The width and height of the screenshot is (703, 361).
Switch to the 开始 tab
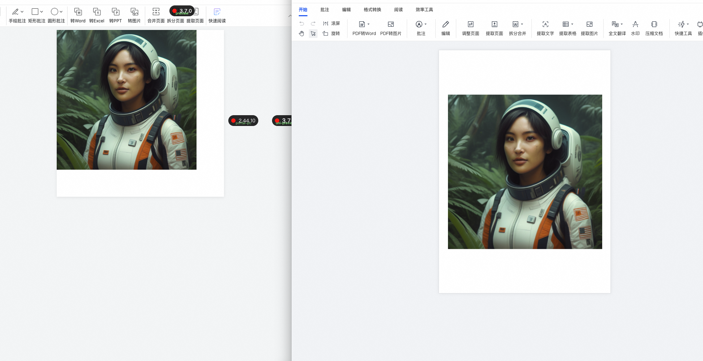click(303, 10)
